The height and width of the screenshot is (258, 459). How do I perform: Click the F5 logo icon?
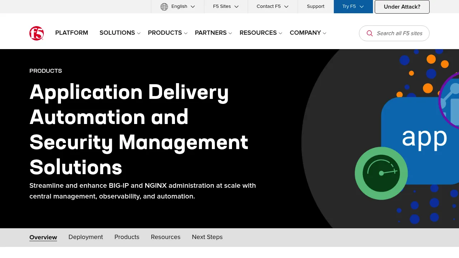click(37, 33)
